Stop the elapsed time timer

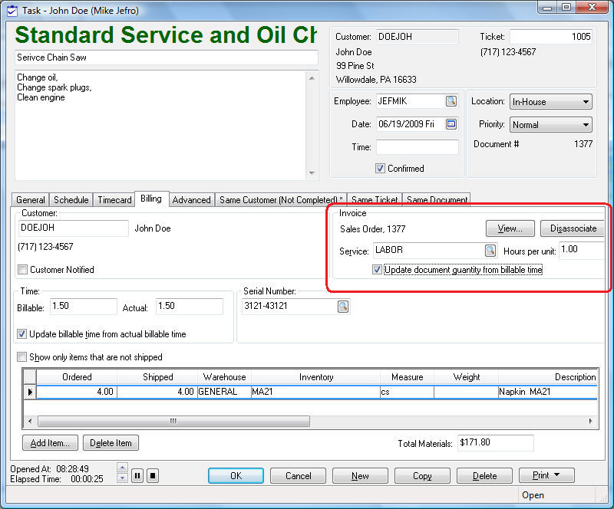[x=153, y=475]
